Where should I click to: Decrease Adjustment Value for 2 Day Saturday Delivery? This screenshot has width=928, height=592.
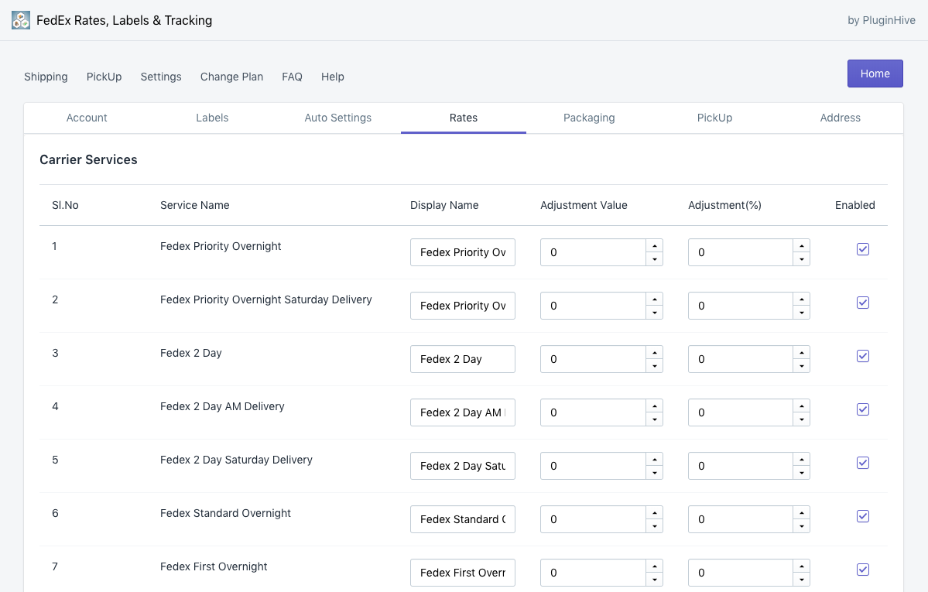[x=654, y=473]
